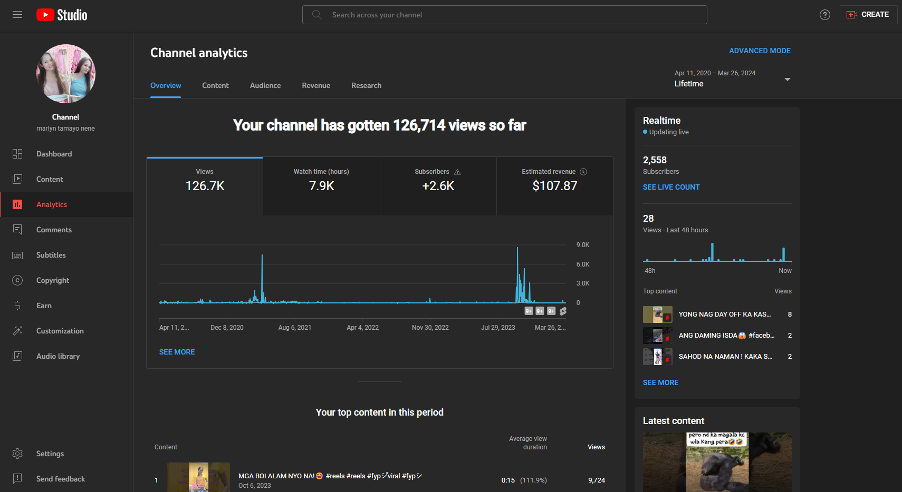Open the hamburger menu icon
This screenshot has height=492, width=902.
point(17,15)
